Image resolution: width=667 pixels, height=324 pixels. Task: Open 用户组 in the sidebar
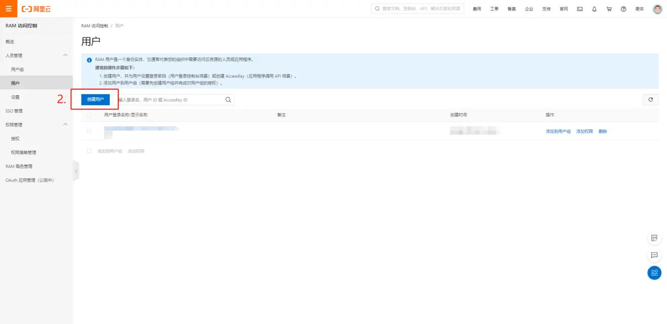(18, 69)
